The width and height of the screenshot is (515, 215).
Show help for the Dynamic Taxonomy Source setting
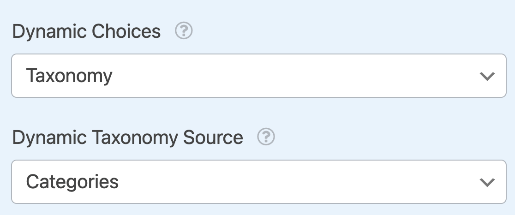click(x=266, y=137)
